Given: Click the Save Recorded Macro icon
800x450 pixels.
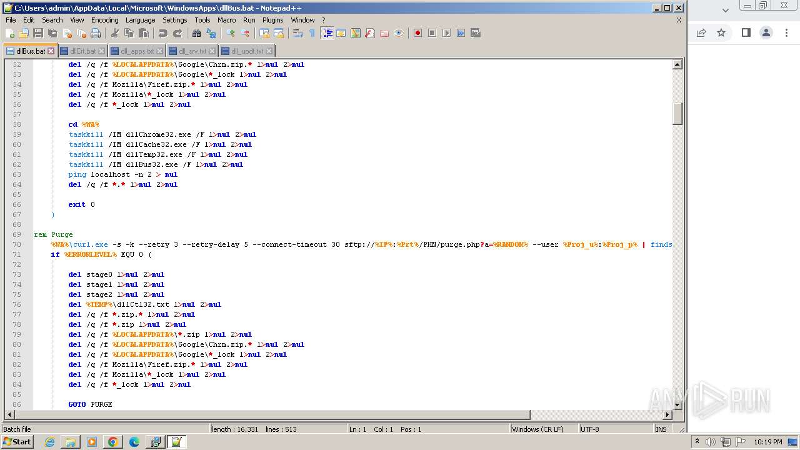Looking at the screenshot, I should tap(476, 33).
